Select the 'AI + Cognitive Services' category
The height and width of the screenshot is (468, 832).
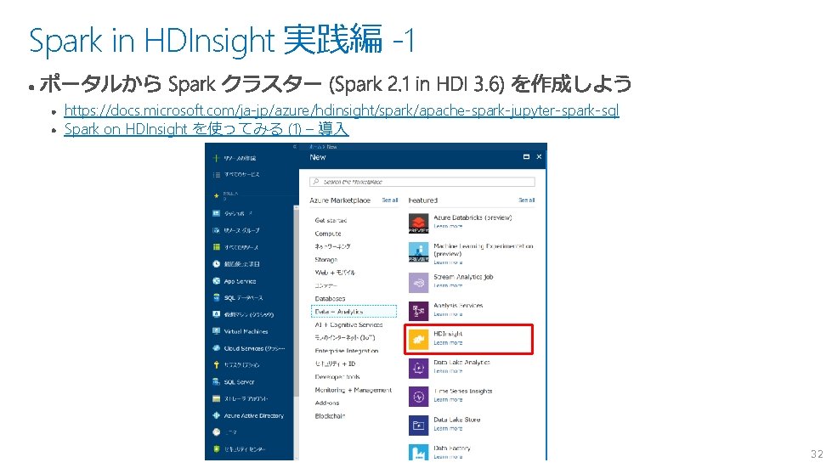[x=348, y=325]
